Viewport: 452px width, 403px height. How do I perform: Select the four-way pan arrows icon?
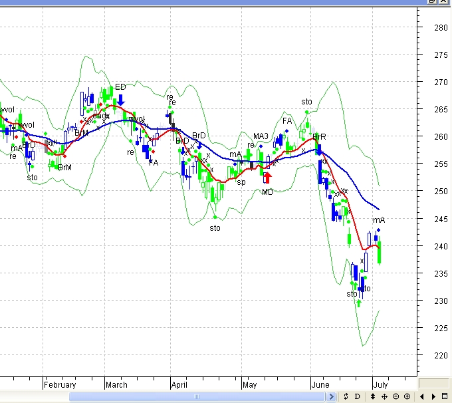click(x=384, y=397)
